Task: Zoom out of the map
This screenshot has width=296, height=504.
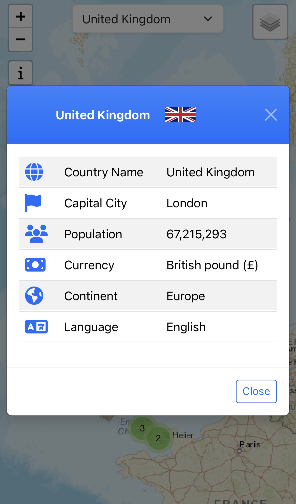Action: tap(20, 40)
